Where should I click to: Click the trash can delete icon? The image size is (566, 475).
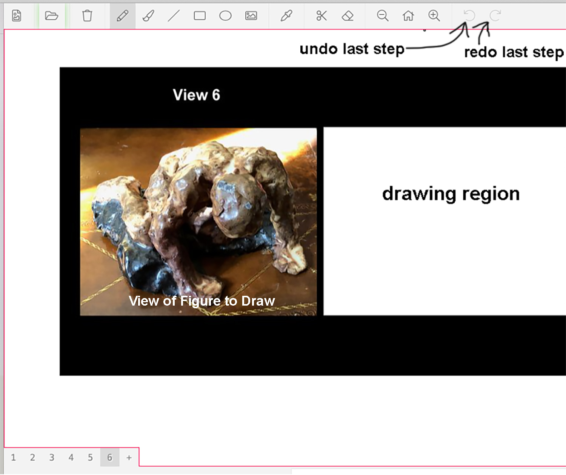click(x=87, y=16)
